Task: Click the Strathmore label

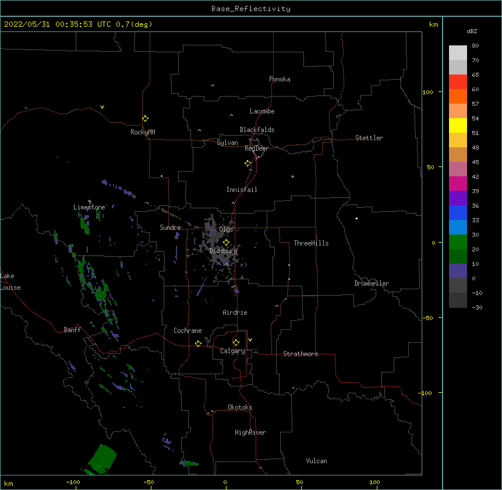Action: (x=301, y=354)
